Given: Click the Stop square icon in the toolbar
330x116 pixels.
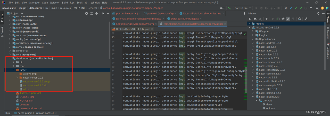Looking at the screenshot, I should 279,8.
